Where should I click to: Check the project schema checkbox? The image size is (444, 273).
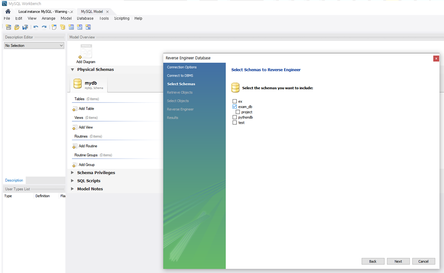(x=238, y=112)
